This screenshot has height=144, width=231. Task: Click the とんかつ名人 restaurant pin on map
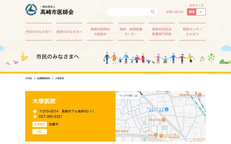(161, 135)
